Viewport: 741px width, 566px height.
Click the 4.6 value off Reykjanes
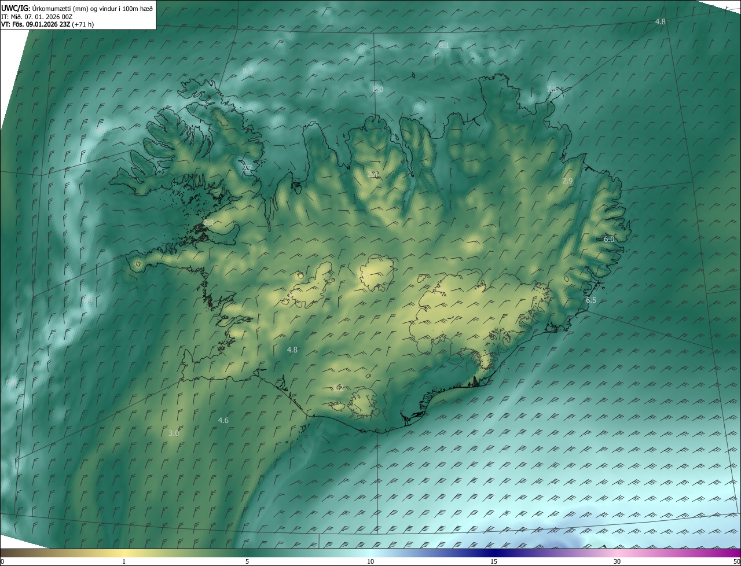[x=223, y=420]
